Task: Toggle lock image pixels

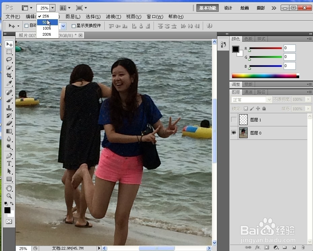Action: (252, 108)
